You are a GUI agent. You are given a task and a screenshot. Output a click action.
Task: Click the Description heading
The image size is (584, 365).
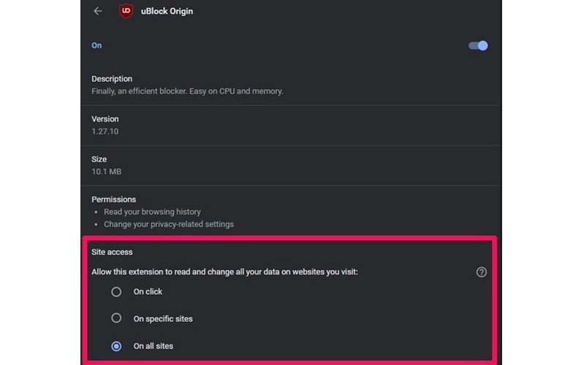[x=112, y=79]
